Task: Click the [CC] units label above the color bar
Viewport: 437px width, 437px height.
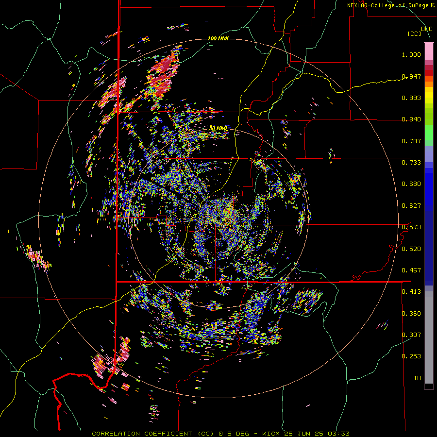Action: 415,34
